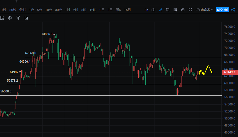238x137 pixels.
Task: Click the add window layout icon
Action: (168, 10)
